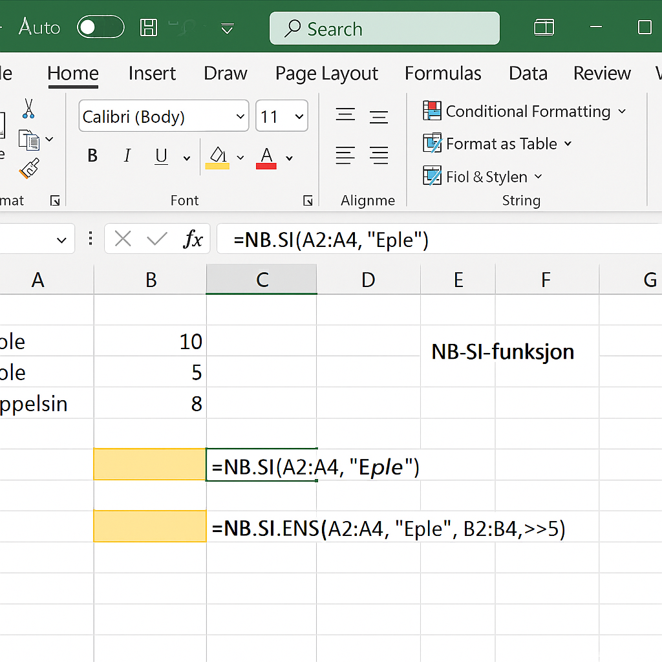Confirm the formula with the checkmark
Viewport: 662px width, 662px height.
pyautogui.click(x=156, y=239)
